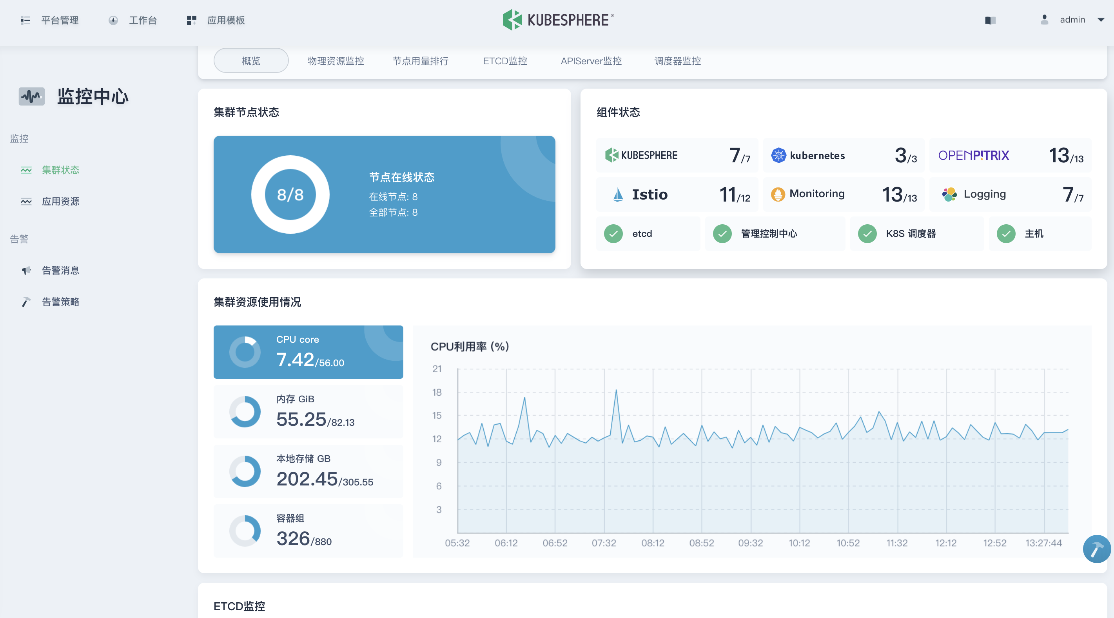Expand the admin user dropdown arrow

1101,20
